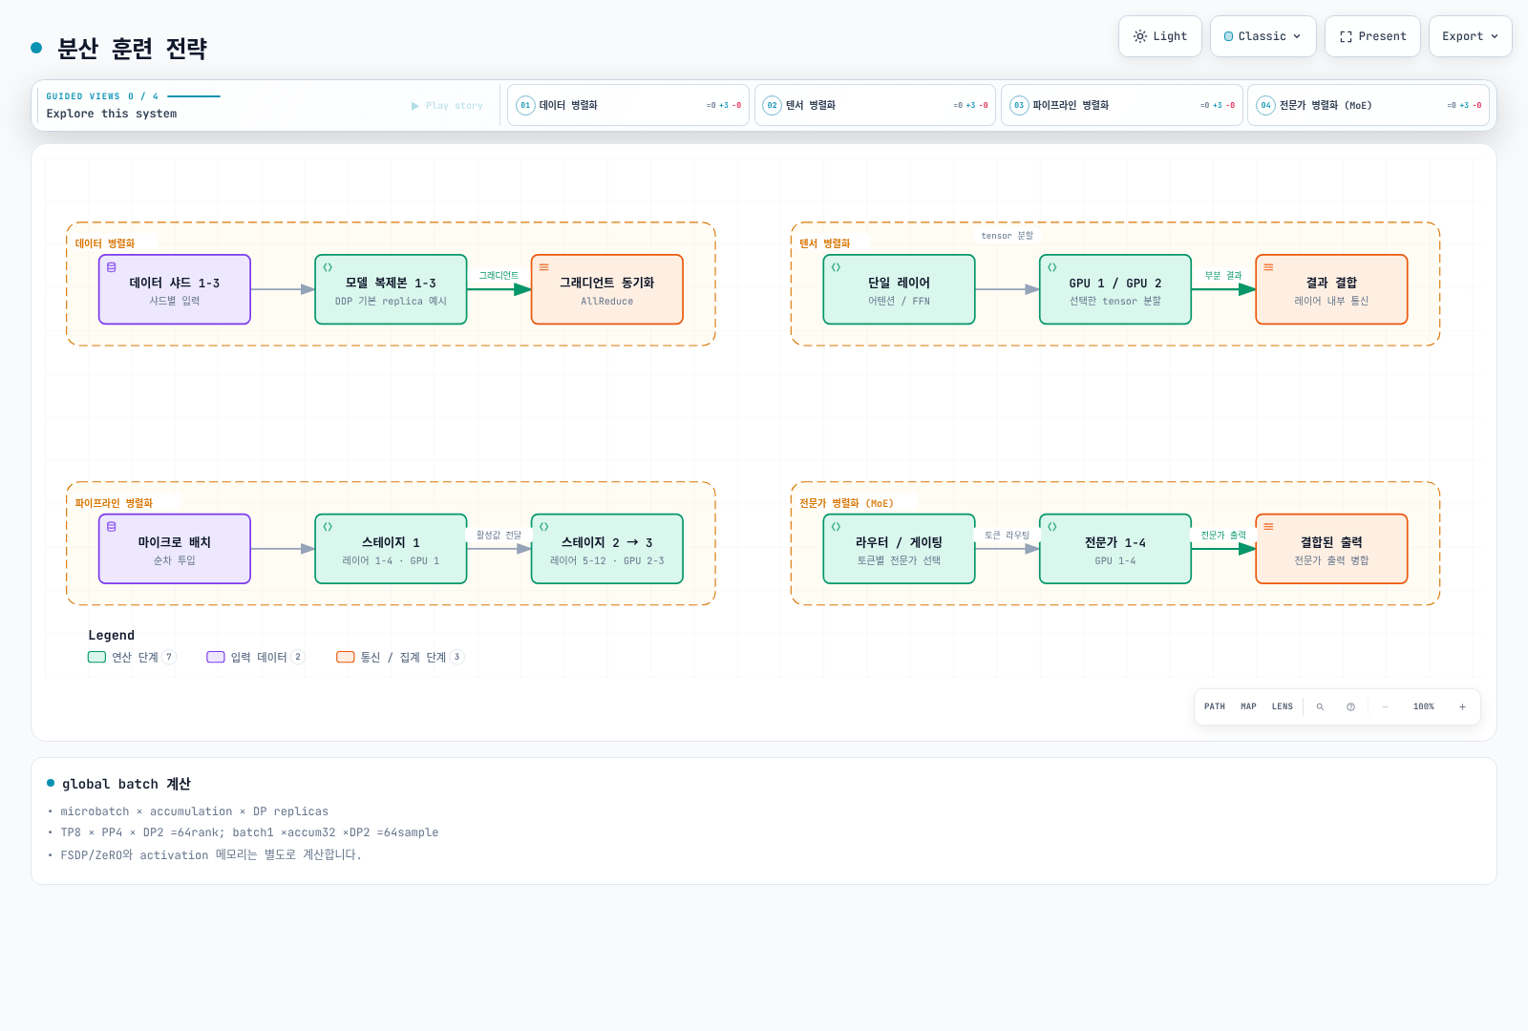Select the 텐서 병렬화 guided view tab
Viewport: 1528px width, 1031px height.
click(x=875, y=105)
